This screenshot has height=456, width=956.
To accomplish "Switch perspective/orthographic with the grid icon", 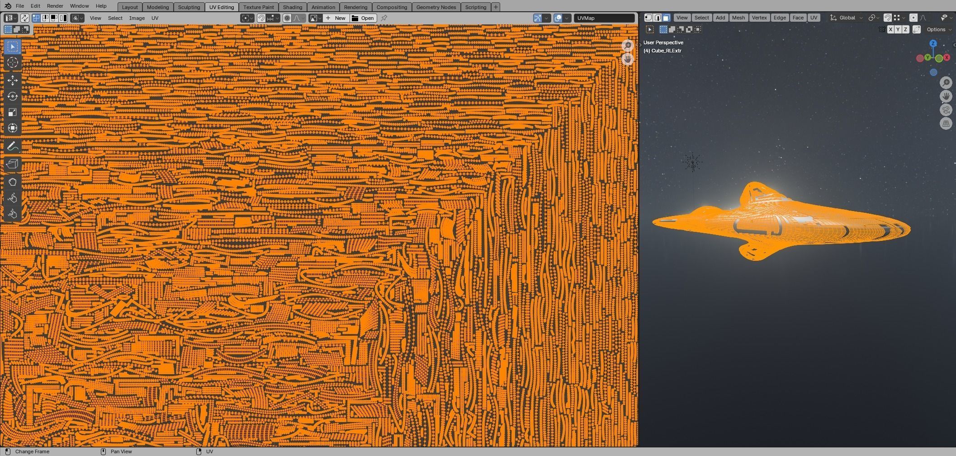I will [x=946, y=123].
